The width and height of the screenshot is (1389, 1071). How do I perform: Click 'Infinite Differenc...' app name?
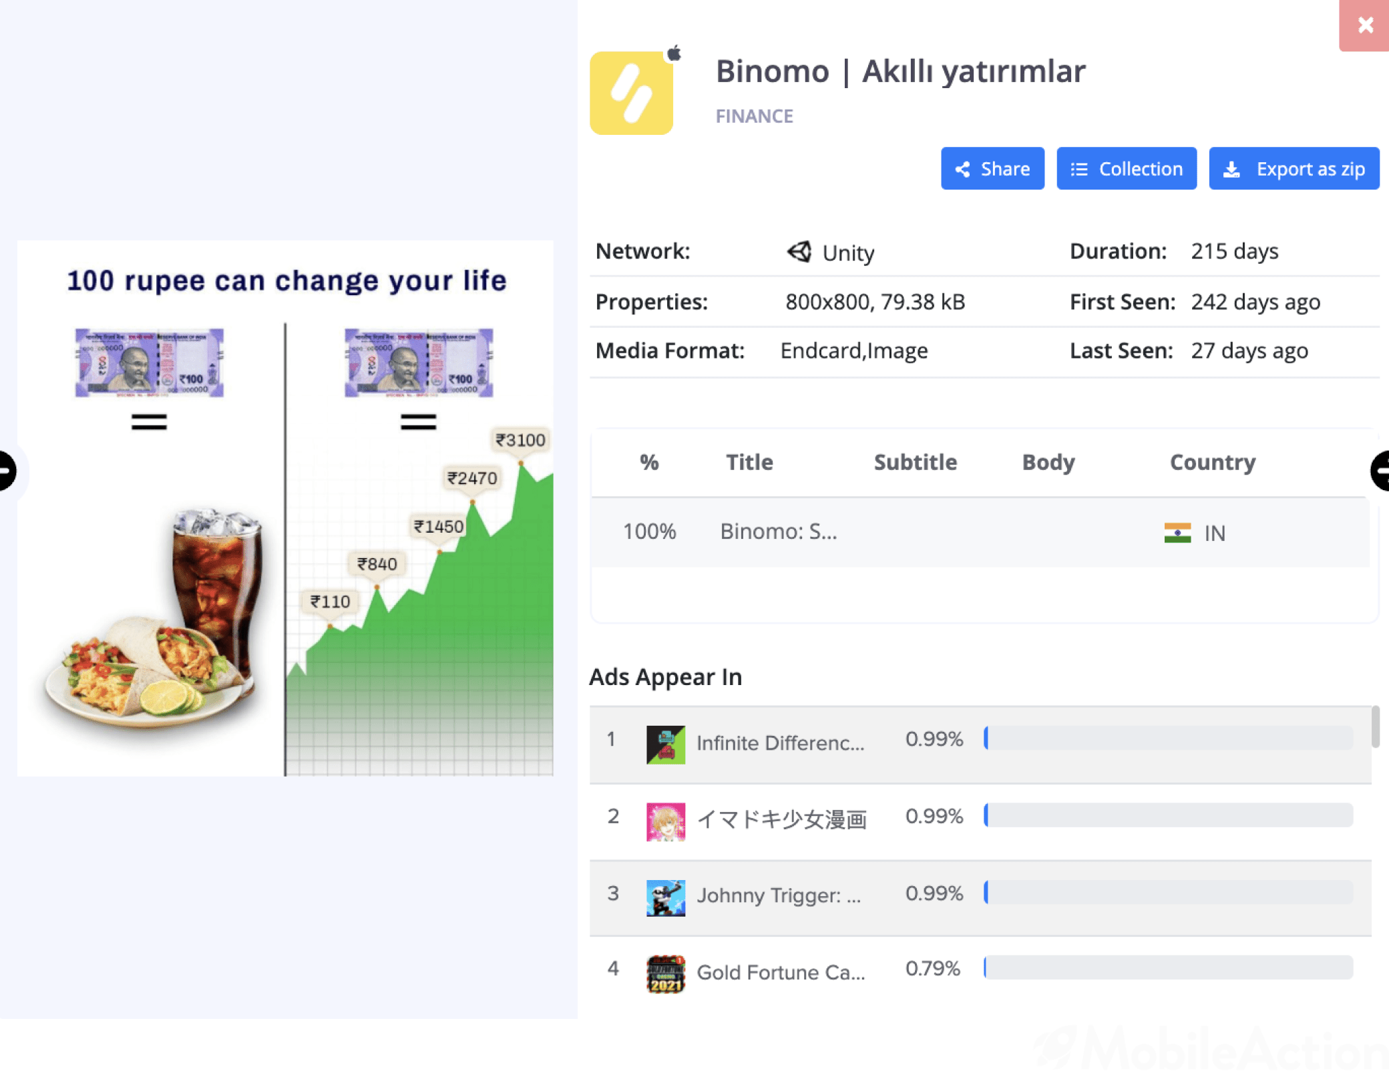click(x=780, y=743)
